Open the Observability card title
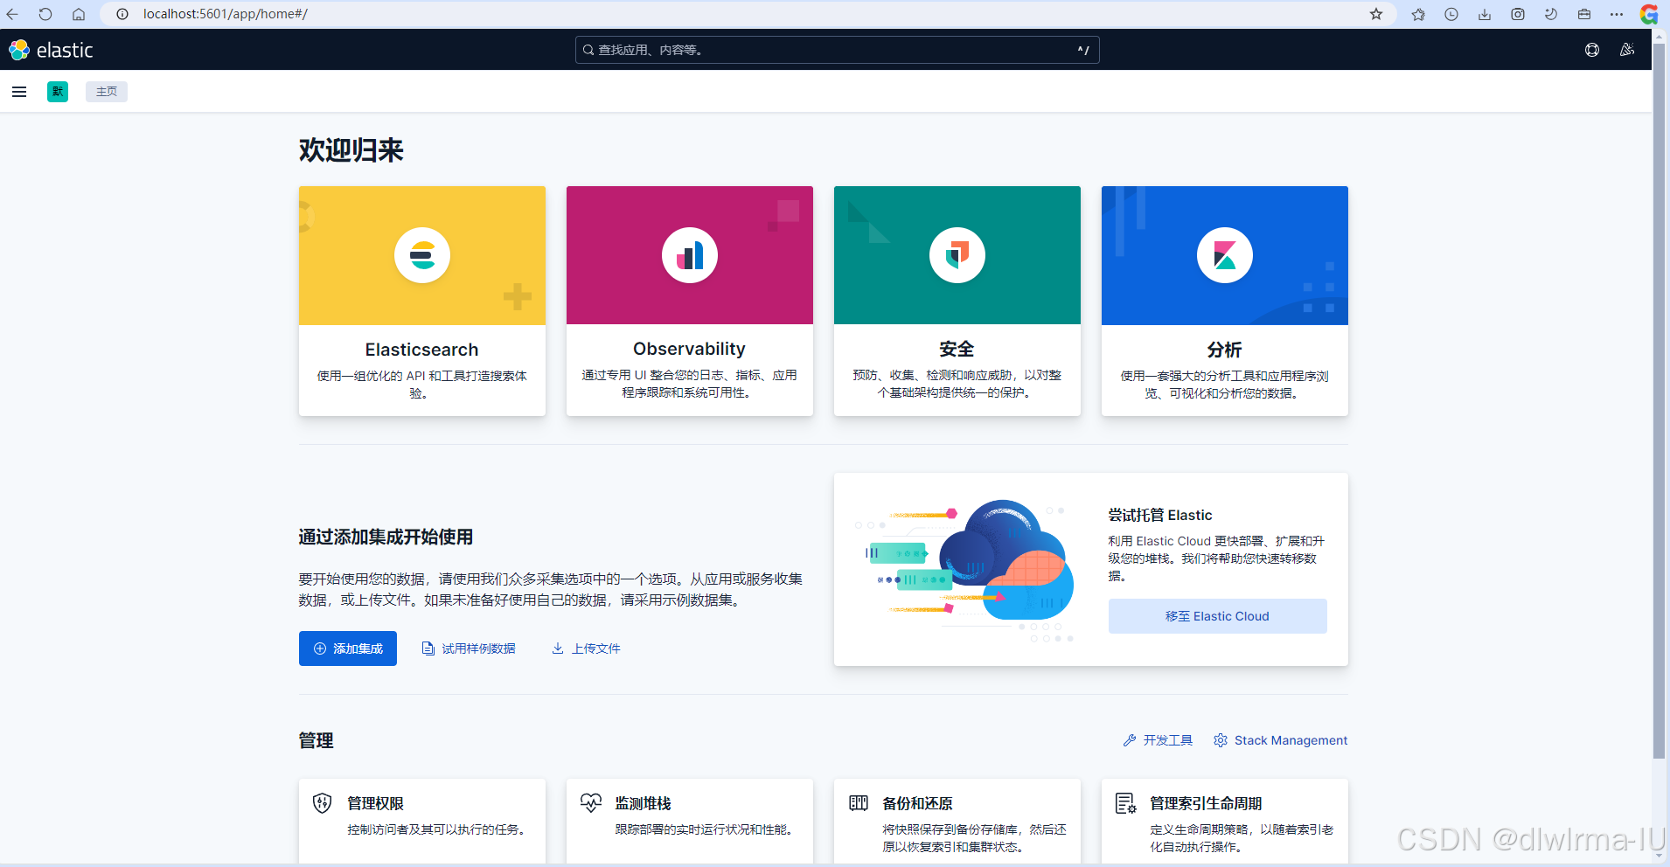The height and width of the screenshot is (867, 1670). (690, 349)
